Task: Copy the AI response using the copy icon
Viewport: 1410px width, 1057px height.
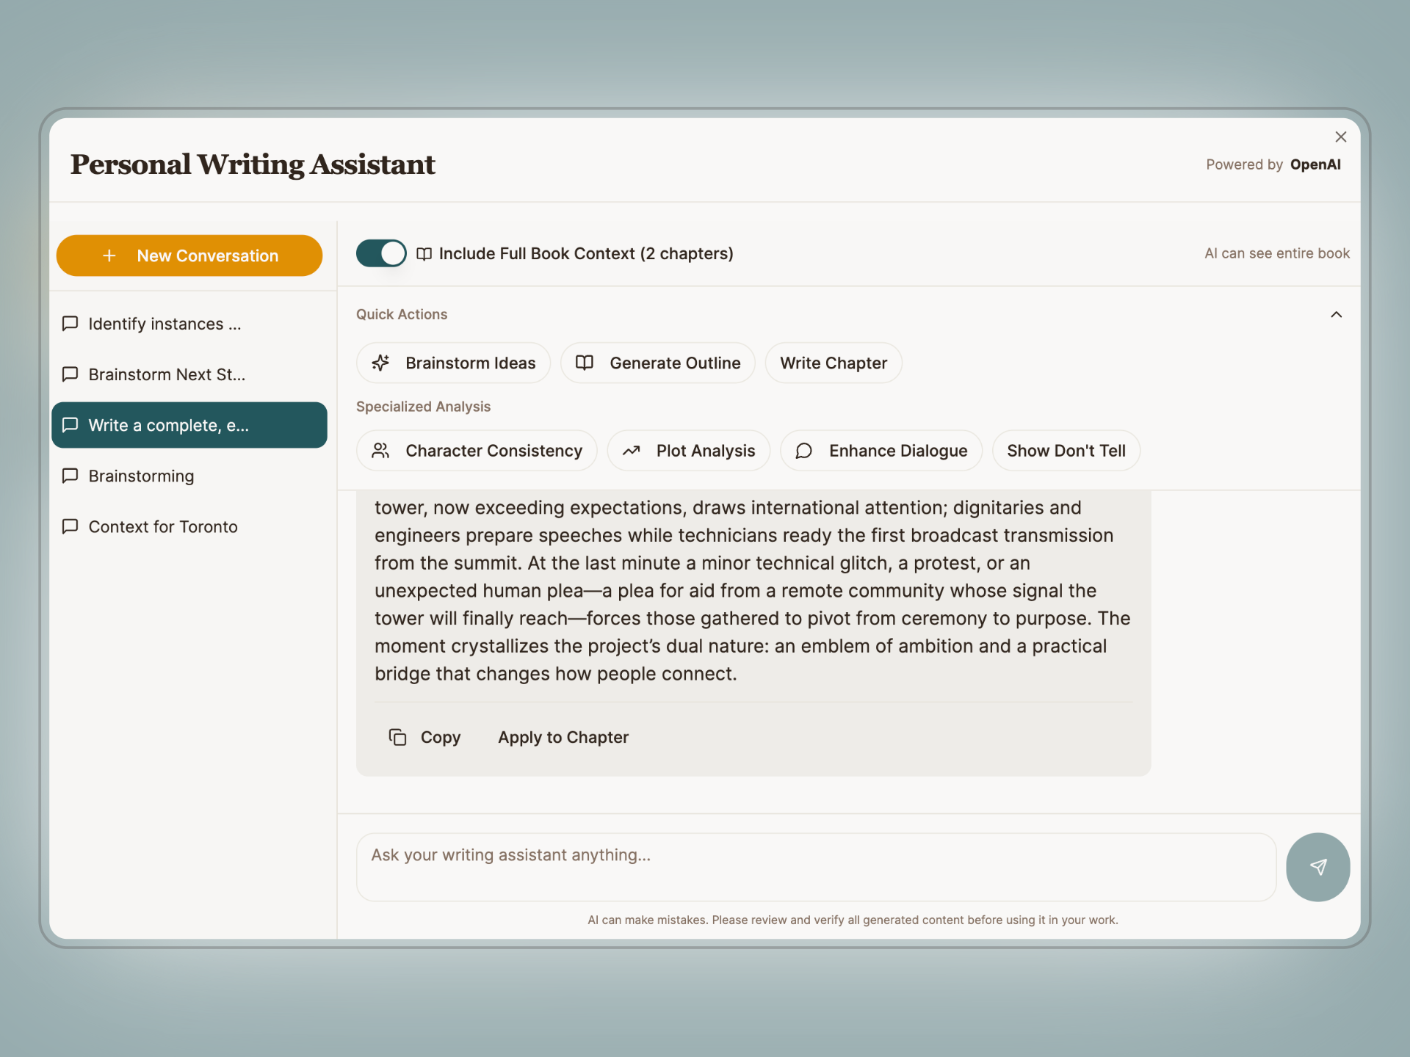Action: [397, 737]
